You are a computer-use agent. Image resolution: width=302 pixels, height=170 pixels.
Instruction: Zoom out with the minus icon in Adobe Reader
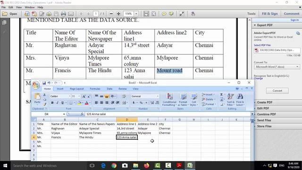coord(111,14)
